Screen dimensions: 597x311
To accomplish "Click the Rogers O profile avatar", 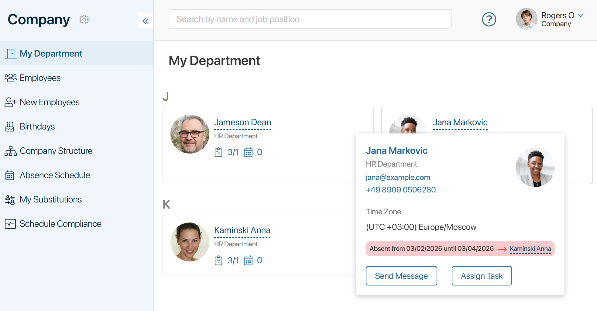I will coord(527,19).
